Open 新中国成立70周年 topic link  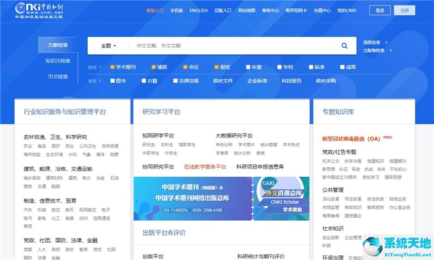pos(339,177)
